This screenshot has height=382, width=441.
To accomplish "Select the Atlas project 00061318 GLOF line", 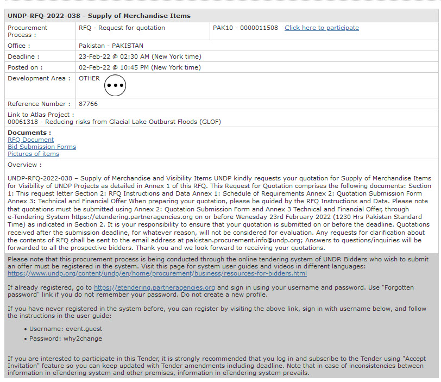I will coord(114,122).
